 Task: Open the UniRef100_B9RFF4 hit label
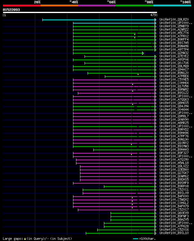tap(174, 39)
